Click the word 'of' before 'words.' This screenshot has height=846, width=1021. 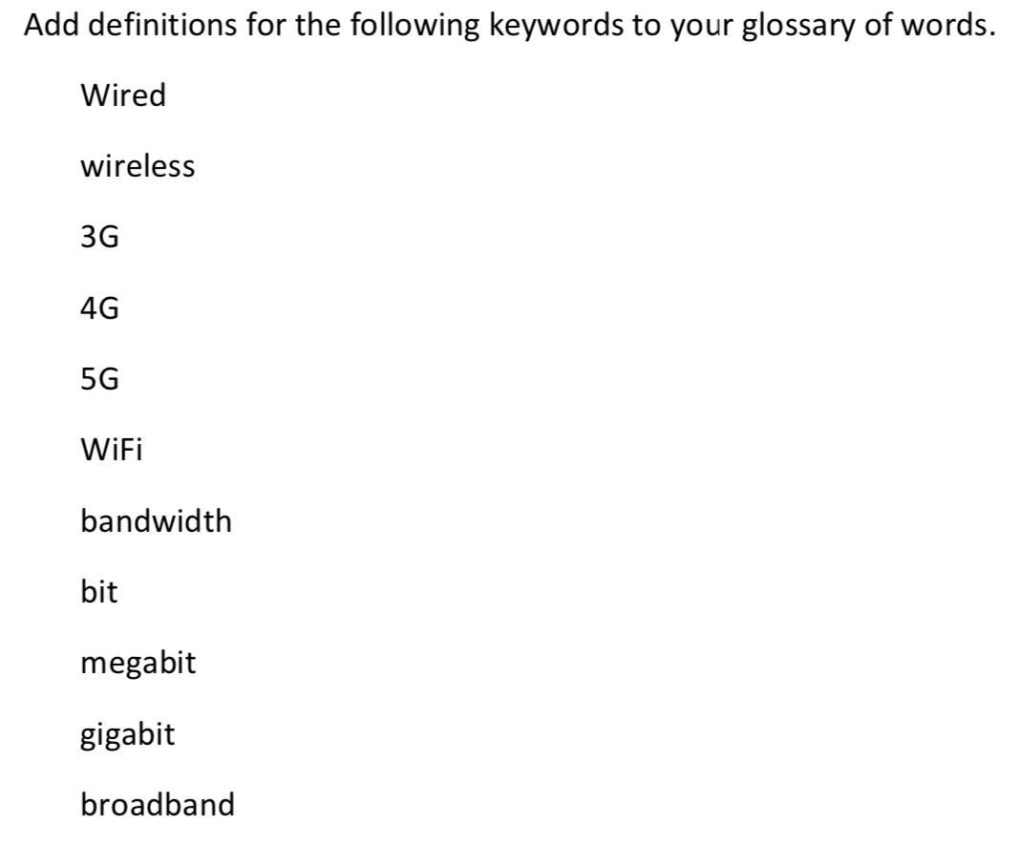(879, 25)
